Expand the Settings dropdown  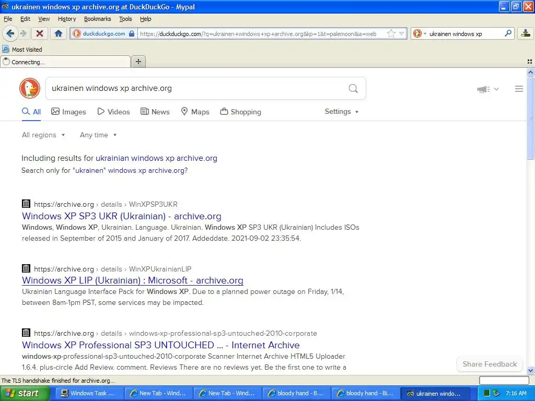click(342, 112)
